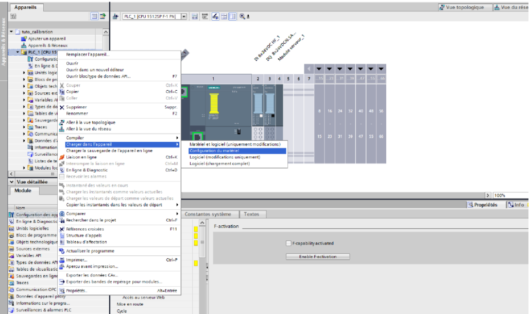Select the DQ module in rack slot 3
530x314 pixels.
[270, 112]
